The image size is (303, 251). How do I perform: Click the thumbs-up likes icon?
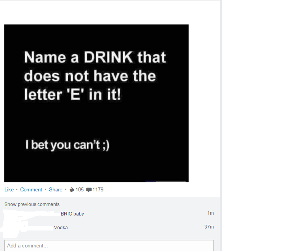(72, 189)
